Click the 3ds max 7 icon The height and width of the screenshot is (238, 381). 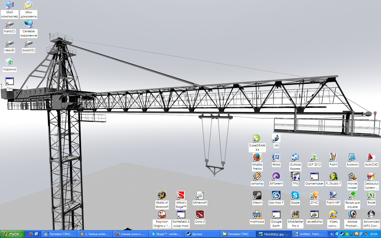coord(276,196)
